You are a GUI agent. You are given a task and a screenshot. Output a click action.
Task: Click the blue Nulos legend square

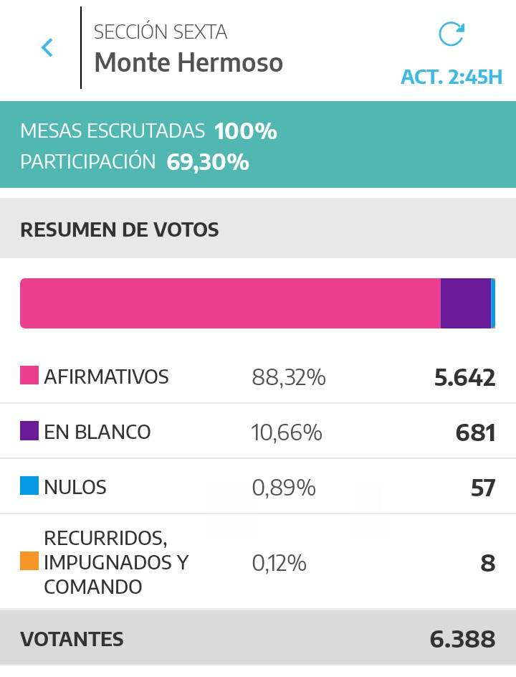pos(29,486)
